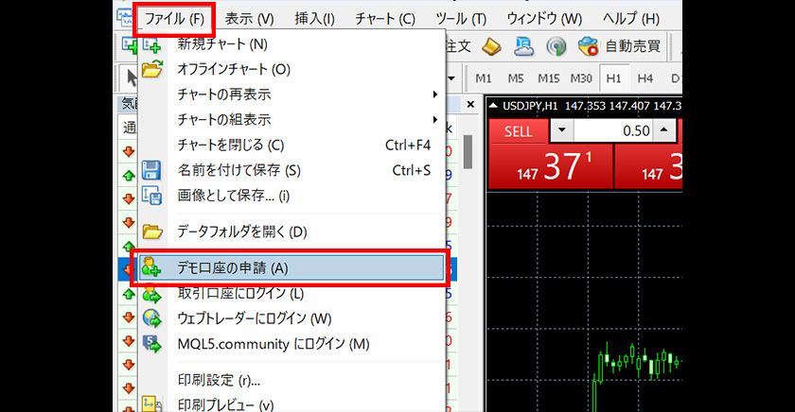Choose 印刷プレビュー (v) entry
This screenshot has width=795, height=412.
click(291, 403)
